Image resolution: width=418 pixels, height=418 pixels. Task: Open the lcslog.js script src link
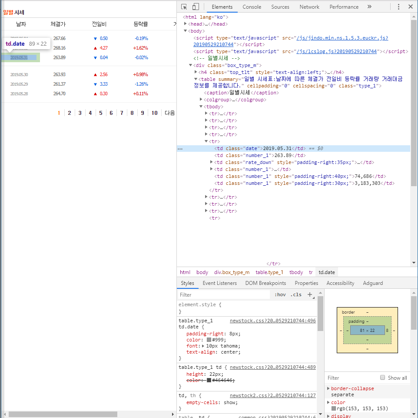(337, 51)
